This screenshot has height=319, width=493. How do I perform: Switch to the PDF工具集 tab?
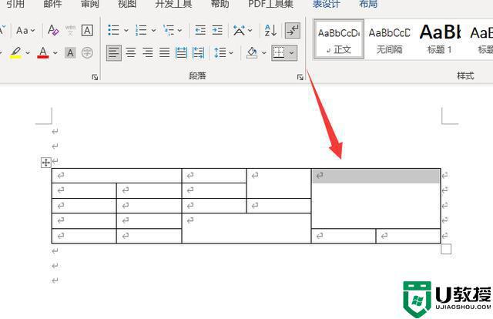click(x=270, y=4)
